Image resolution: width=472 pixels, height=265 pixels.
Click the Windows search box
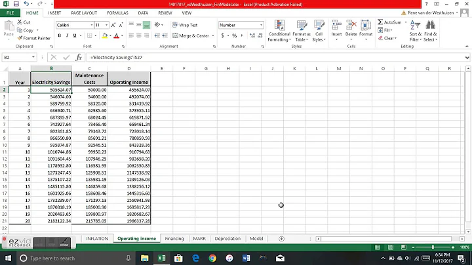(75, 258)
